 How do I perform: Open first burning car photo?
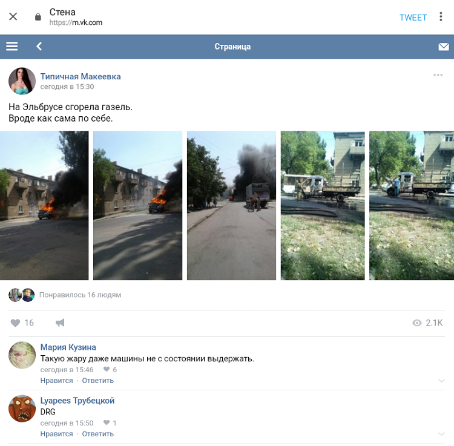pos(44,206)
